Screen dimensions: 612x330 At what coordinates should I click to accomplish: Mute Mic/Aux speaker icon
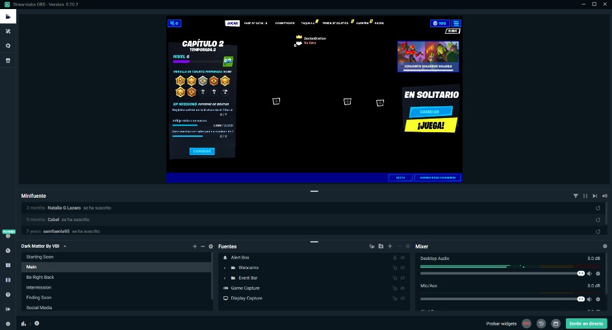click(589, 300)
